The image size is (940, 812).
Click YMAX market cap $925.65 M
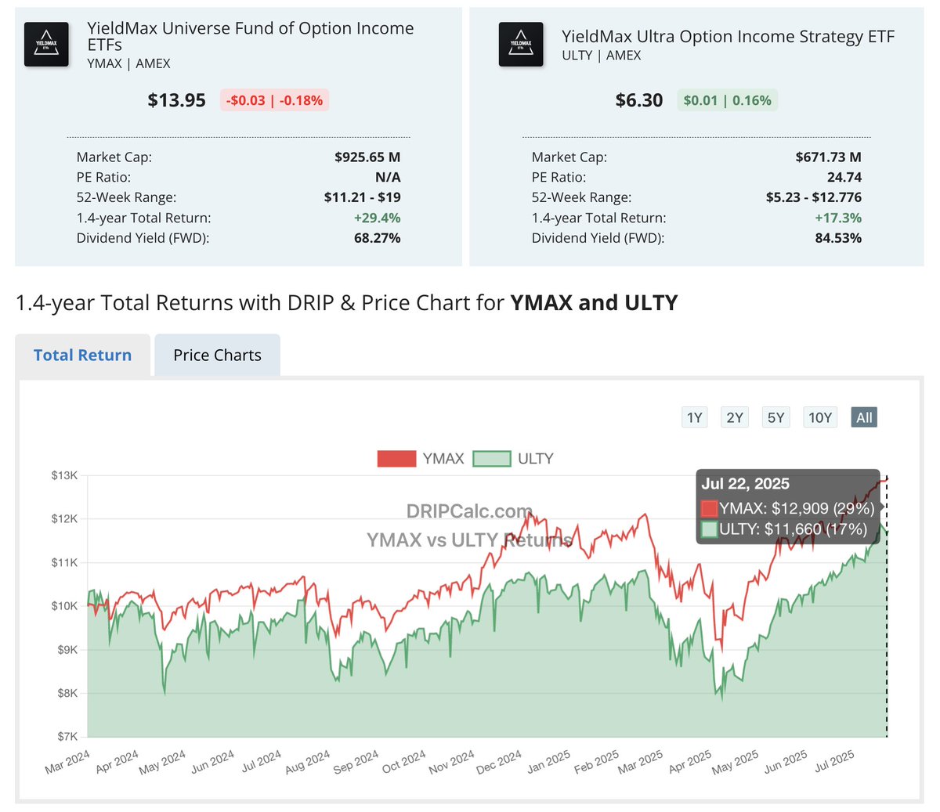coord(367,157)
